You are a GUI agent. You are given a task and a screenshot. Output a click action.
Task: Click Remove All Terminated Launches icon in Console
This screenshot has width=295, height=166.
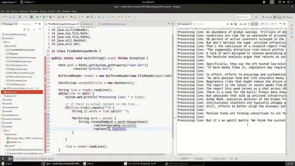click(x=236, y=24)
